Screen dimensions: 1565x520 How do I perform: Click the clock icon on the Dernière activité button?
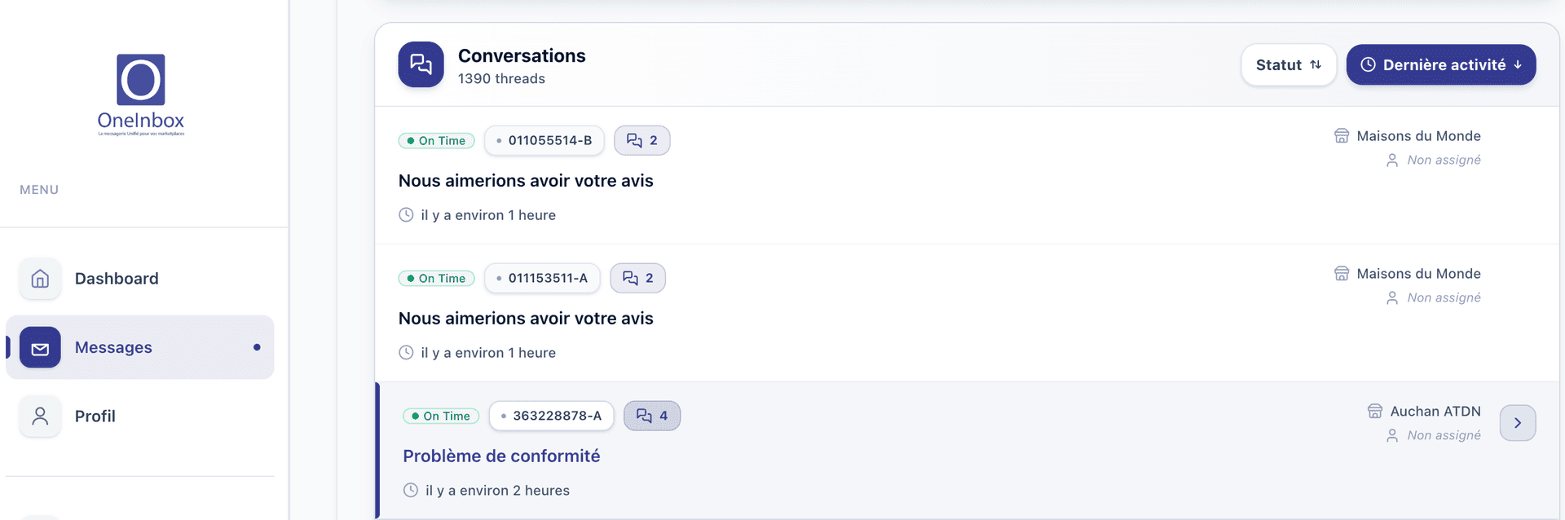coord(1367,64)
